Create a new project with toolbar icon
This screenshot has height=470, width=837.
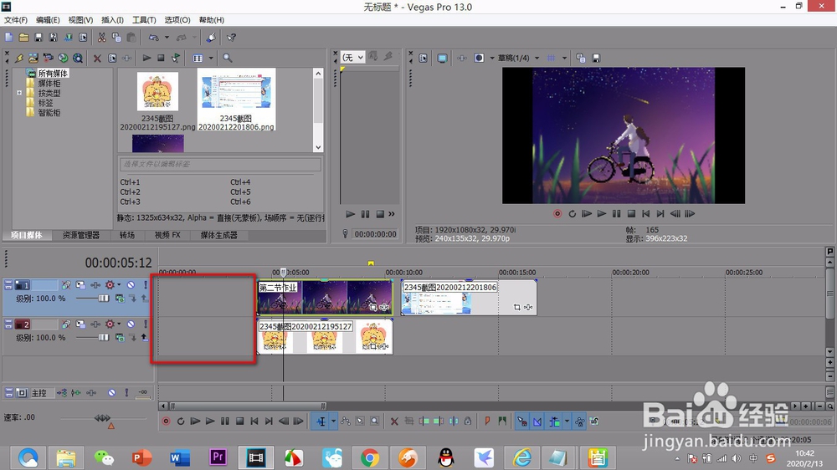click(x=9, y=38)
